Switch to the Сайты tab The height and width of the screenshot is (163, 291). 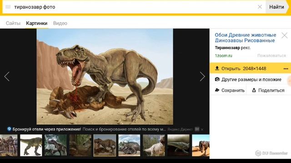(13, 23)
